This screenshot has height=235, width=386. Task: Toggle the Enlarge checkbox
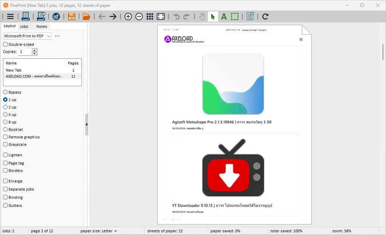[5, 181]
